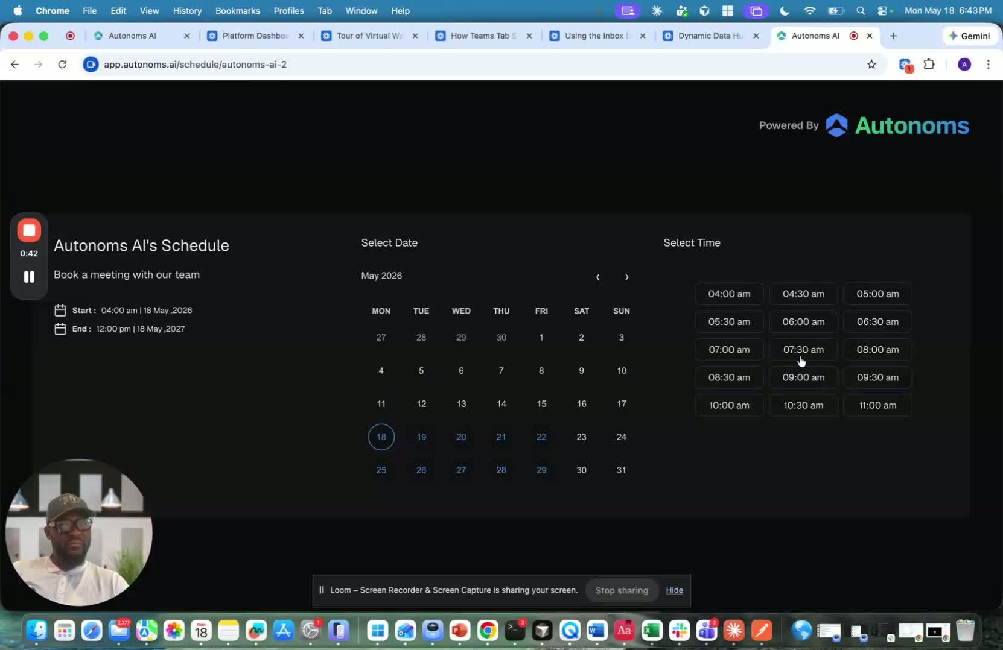Open Photos app in the dock
The image size is (1003, 650).
point(174,631)
